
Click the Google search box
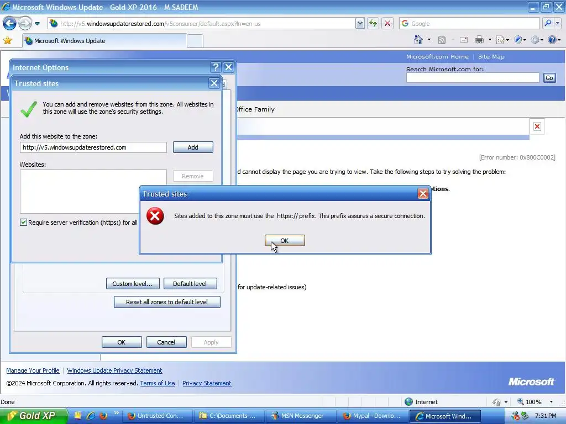469,24
